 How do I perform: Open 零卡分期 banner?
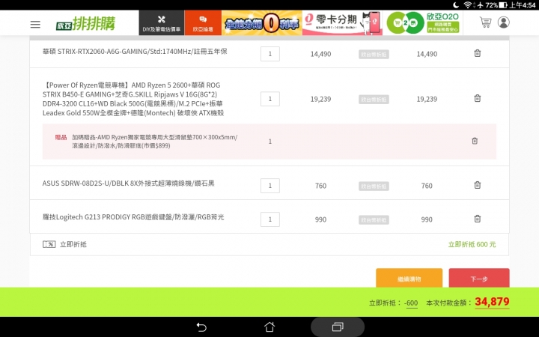[342, 23]
